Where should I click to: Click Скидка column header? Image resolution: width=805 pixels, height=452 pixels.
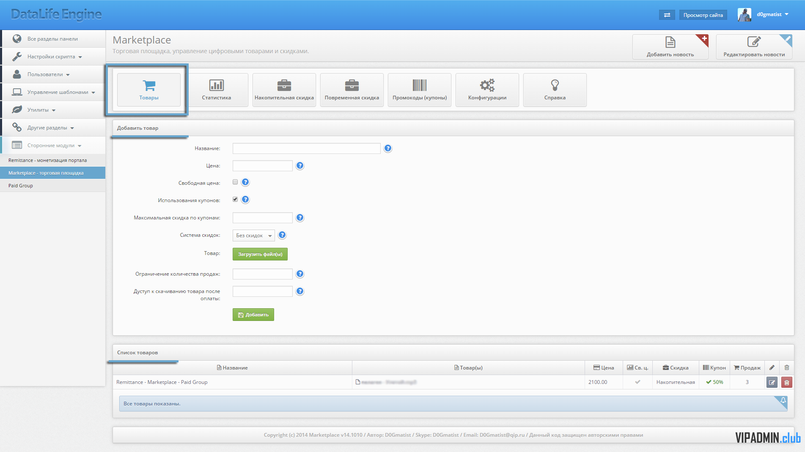click(x=676, y=368)
